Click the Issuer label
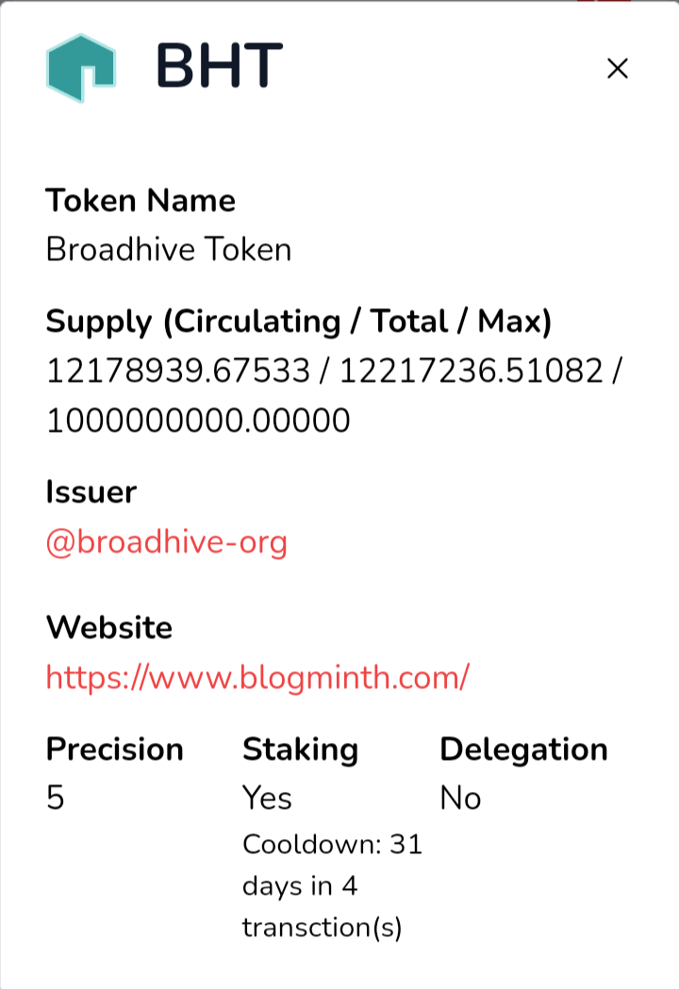 [91, 492]
